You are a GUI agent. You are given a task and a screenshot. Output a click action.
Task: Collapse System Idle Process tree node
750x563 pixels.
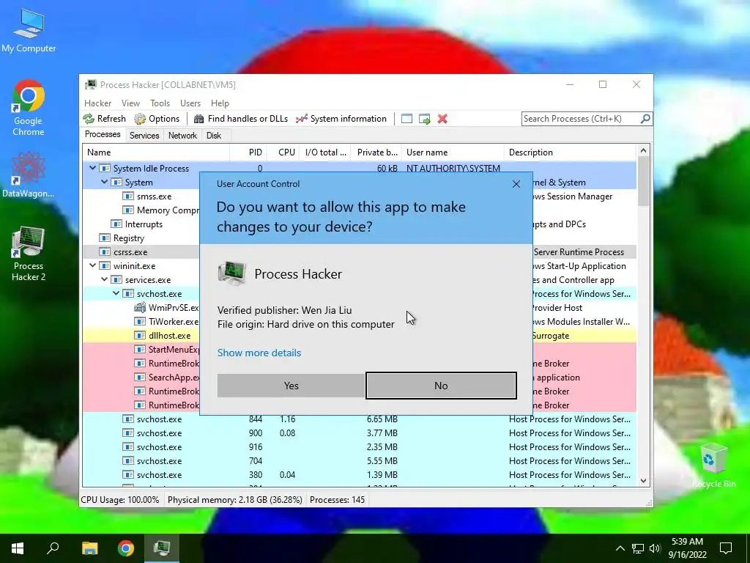pyautogui.click(x=92, y=168)
